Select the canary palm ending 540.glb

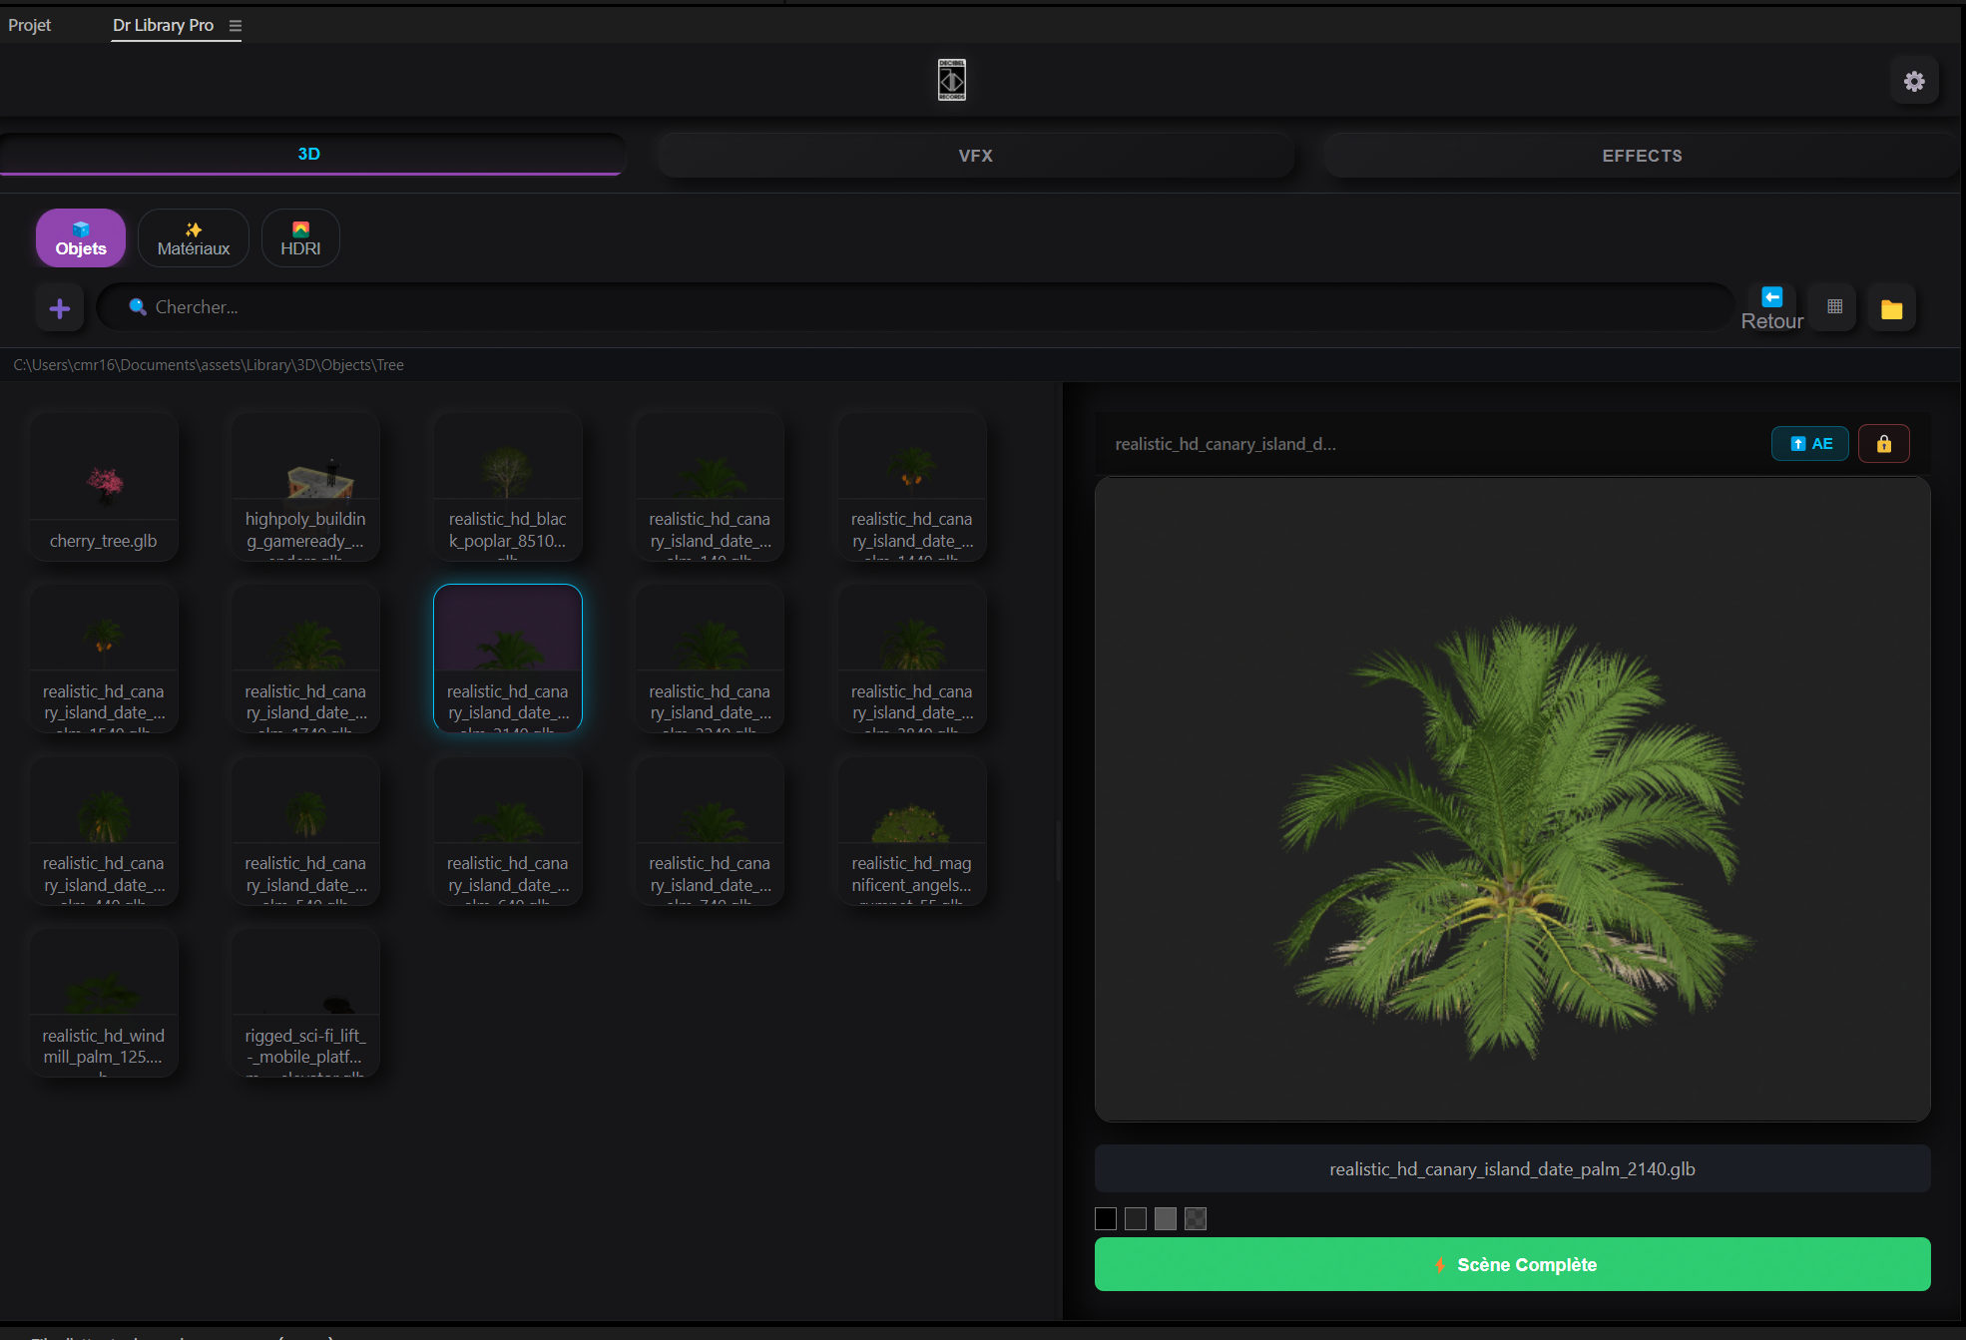305,831
